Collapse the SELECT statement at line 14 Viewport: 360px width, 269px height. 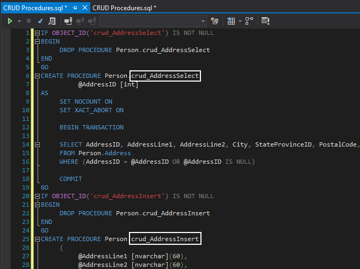[x=37, y=144]
